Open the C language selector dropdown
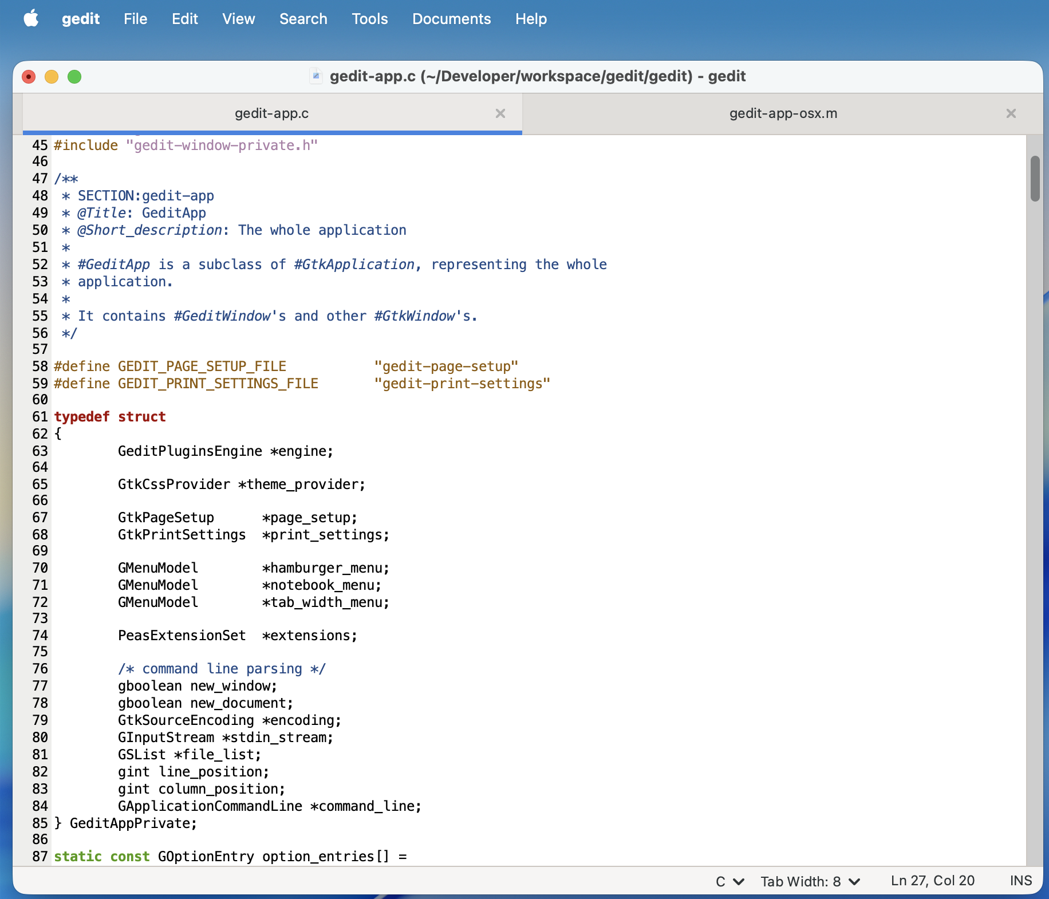 (x=730, y=881)
